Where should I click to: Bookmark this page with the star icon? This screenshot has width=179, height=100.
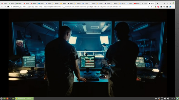click(152, 7)
